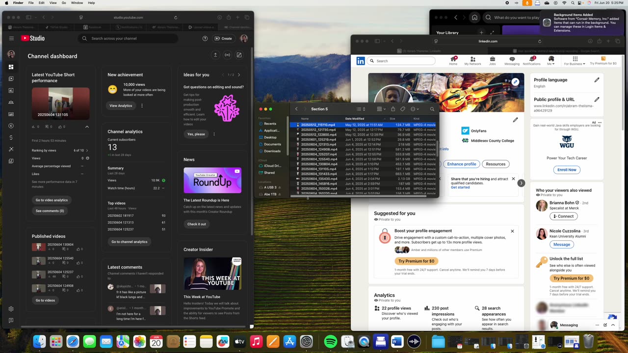Screen dimensions: 628x353
Task: Open Analytics in YouTube Studio sidebar
Action: [x=11, y=90]
